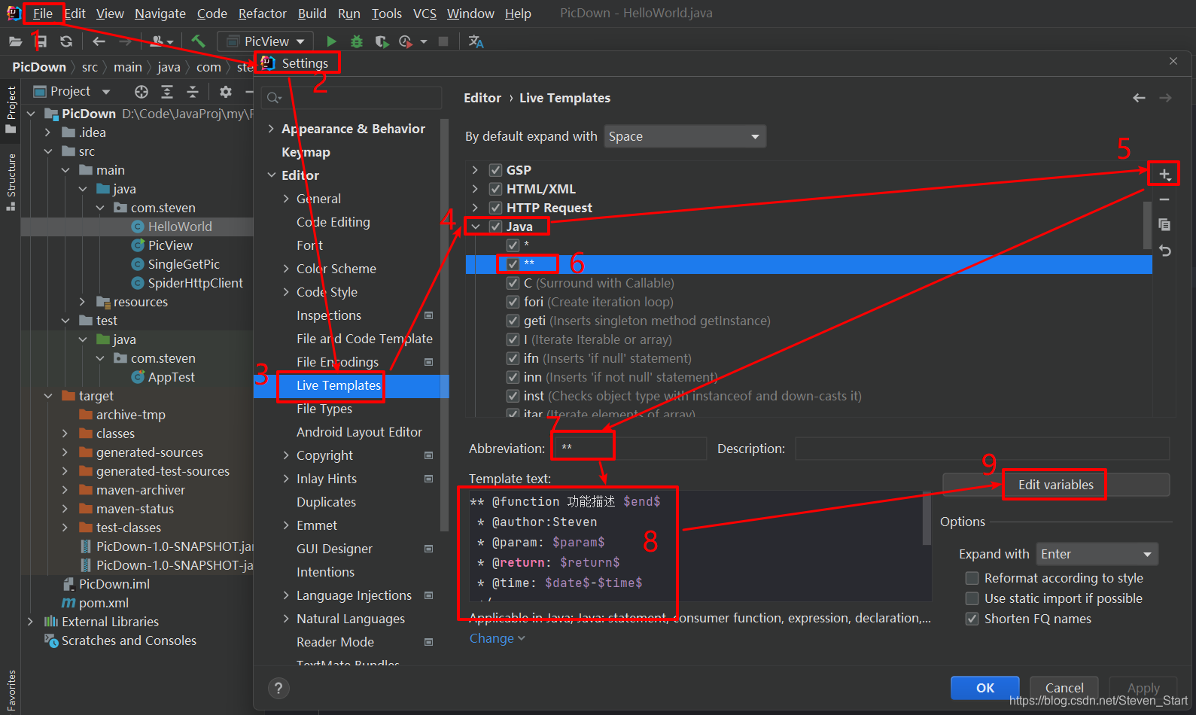Click the Translate icon in toolbar

pos(476,41)
